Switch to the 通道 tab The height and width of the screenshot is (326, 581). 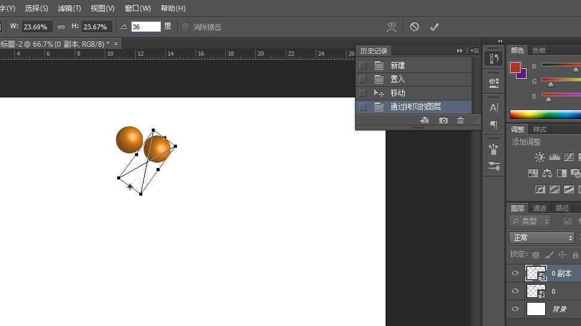pyautogui.click(x=540, y=208)
